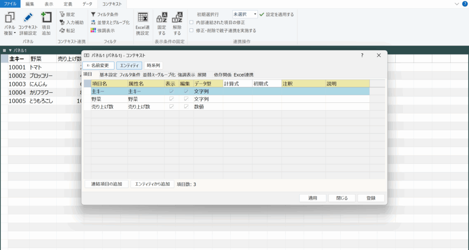Open the 基本設定 dialog tab
The height and width of the screenshot is (250, 469).
pos(108,75)
